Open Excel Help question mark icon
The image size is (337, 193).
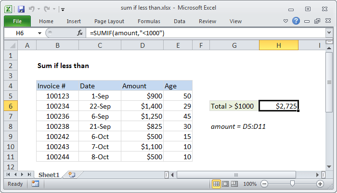pyautogui.click(x=296, y=21)
